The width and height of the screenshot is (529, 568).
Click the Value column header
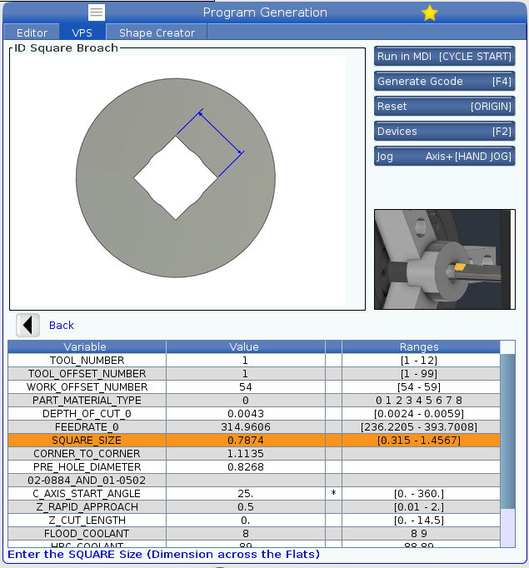[x=246, y=347]
